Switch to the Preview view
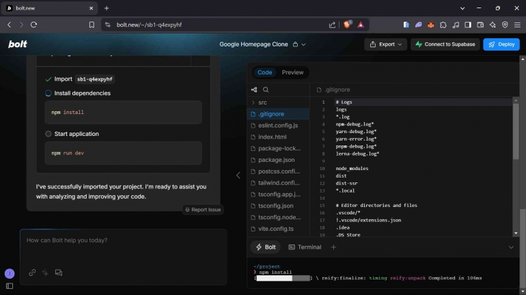This screenshot has height=295, width=526. click(292, 72)
